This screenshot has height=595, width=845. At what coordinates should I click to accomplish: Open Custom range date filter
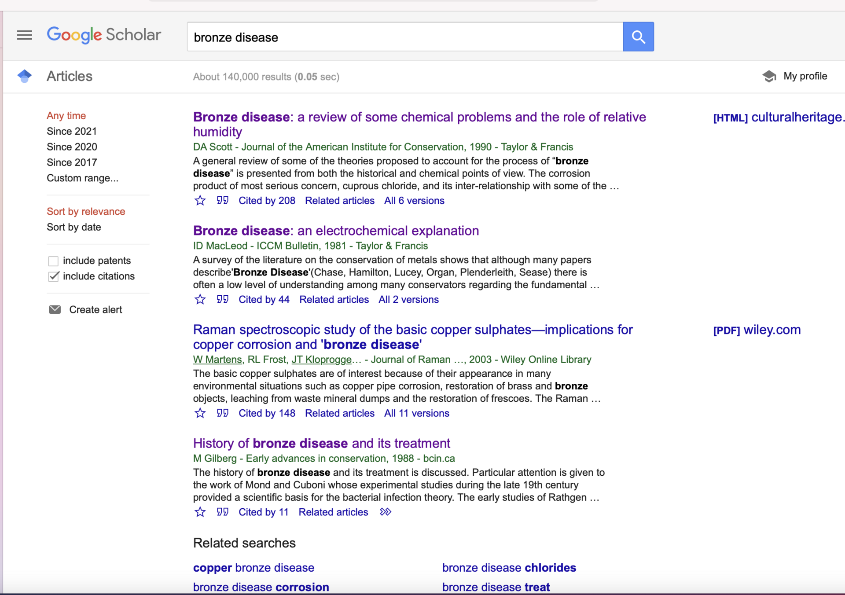point(82,178)
